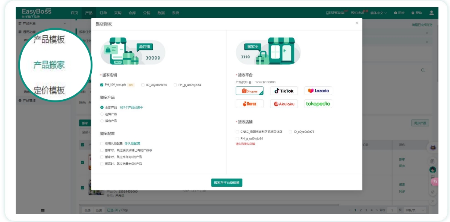Open the 系统 top menu

tap(176, 13)
